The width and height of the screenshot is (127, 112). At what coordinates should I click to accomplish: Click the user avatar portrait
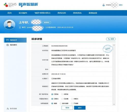9,25
